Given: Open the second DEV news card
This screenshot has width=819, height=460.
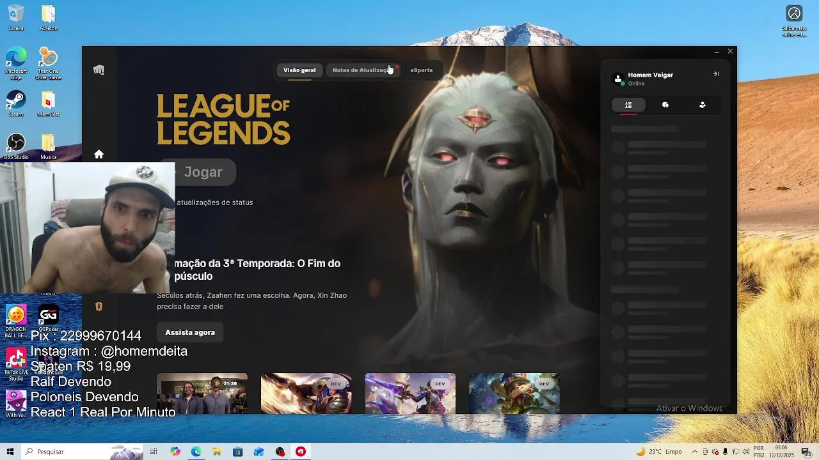Looking at the screenshot, I should coord(306,393).
